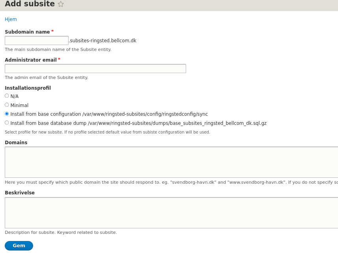Click the Installationsprofil group heading
Image resolution: width=338 pixels, height=275 pixels.
pos(28,88)
